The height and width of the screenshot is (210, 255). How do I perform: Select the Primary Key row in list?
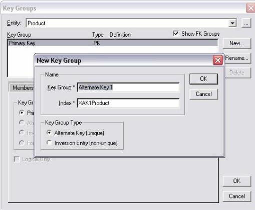click(x=113, y=43)
